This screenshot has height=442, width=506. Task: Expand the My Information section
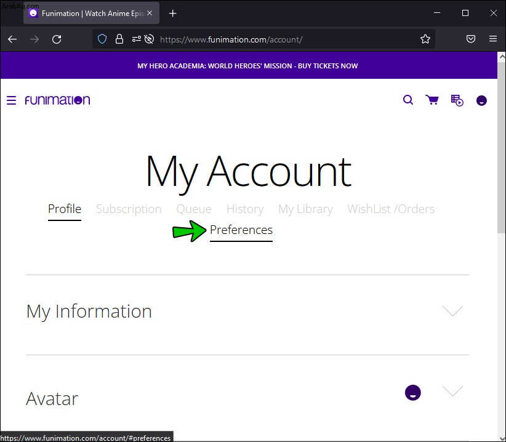(453, 311)
